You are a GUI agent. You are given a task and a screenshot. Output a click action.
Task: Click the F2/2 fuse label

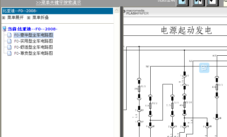pos(155,103)
